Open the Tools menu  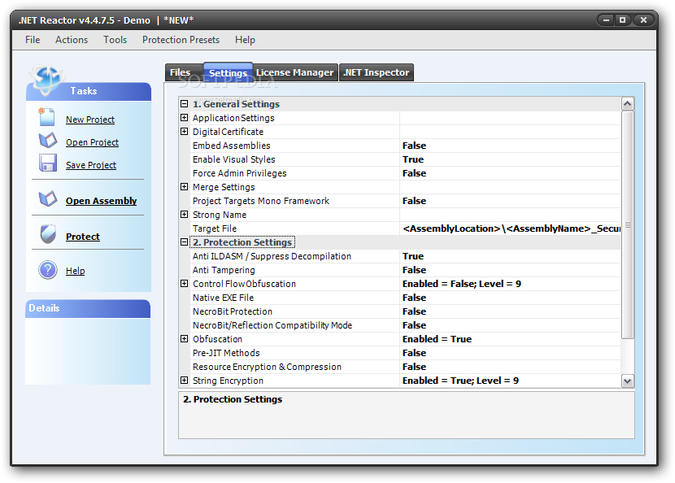(115, 40)
